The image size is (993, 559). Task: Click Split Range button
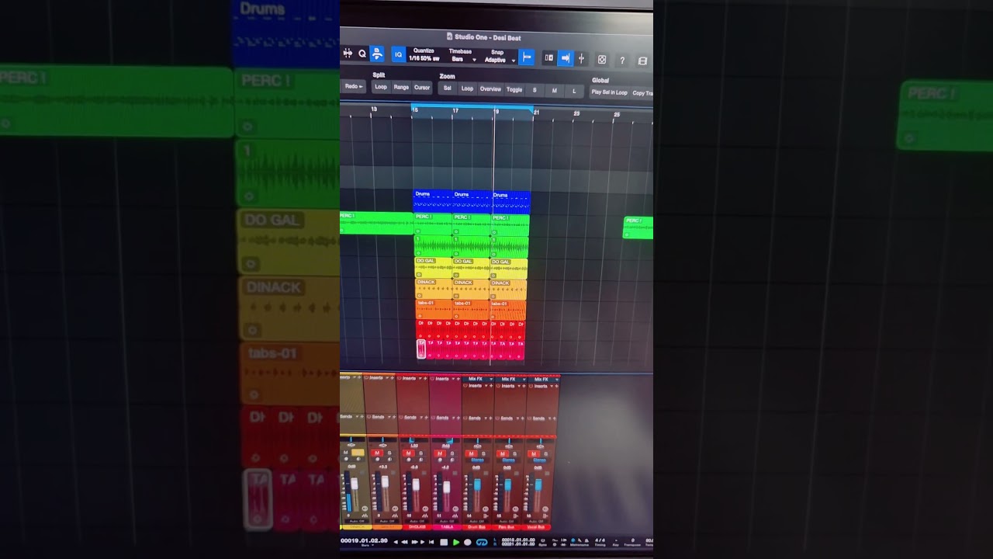(401, 88)
